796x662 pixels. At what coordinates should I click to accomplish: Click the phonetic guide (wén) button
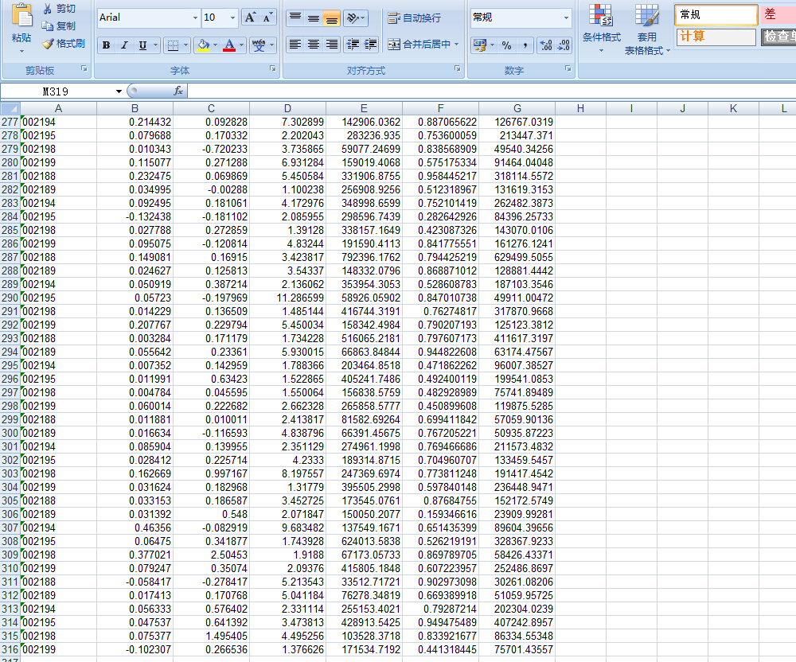coord(259,45)
